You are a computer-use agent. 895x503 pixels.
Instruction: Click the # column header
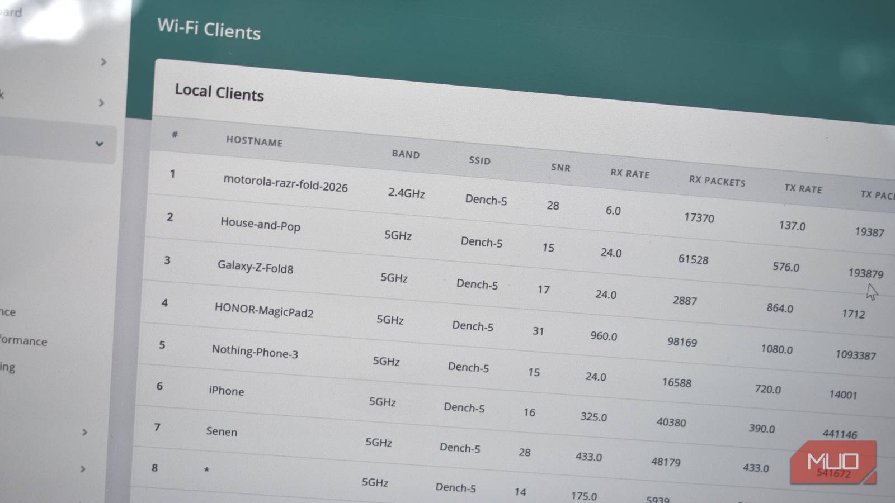click(175, 134)
